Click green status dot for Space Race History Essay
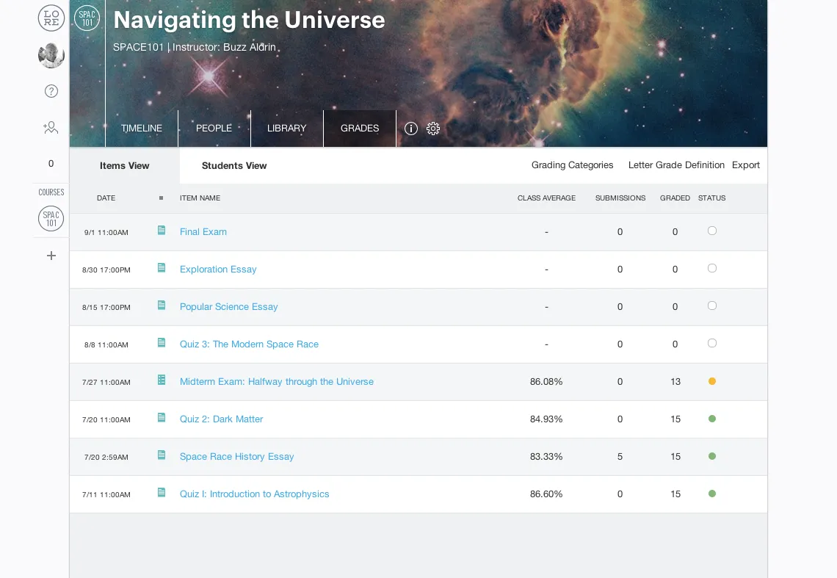837x578 pixels. pos(712,456)
